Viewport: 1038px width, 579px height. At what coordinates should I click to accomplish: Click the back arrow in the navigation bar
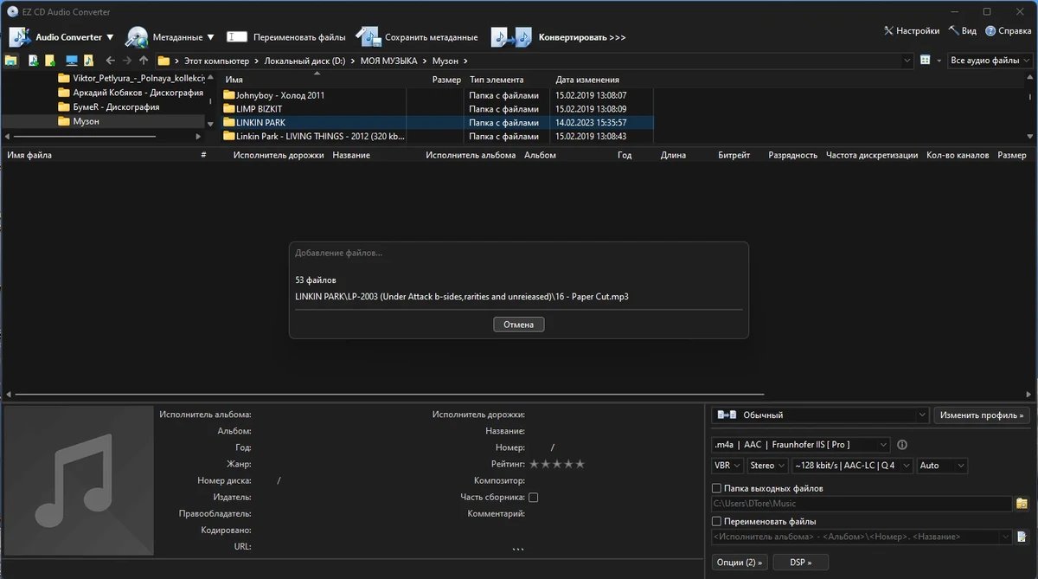pyautogui.click(x=110, y=61)
